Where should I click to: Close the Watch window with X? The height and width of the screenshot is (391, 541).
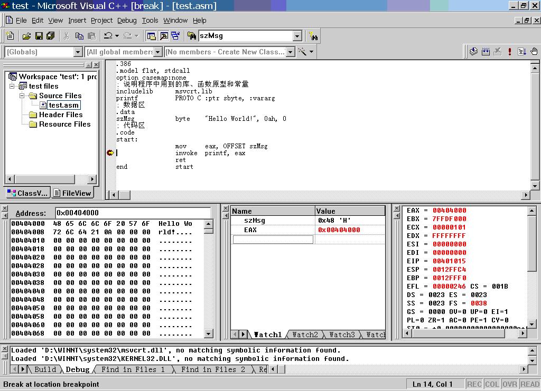coord(225,208)
